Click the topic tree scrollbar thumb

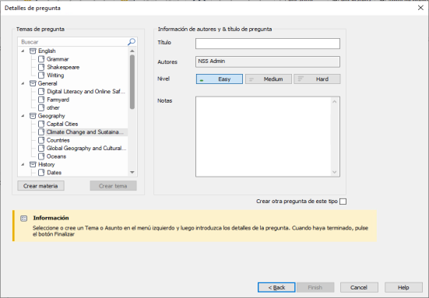132,82
